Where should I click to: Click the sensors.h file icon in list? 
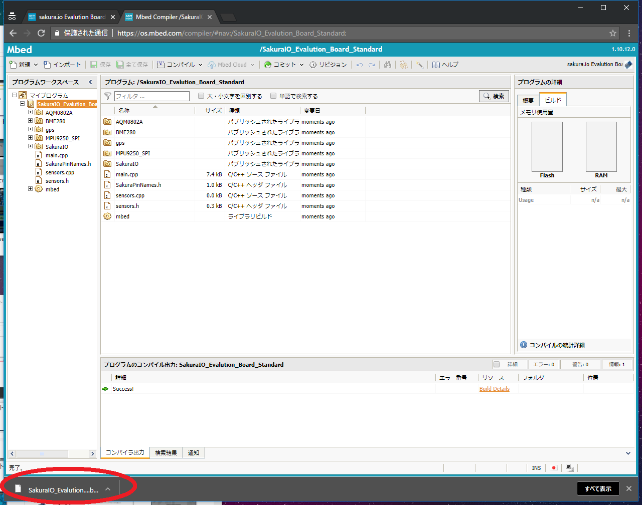pyautogui.click(x=107, y=206)
